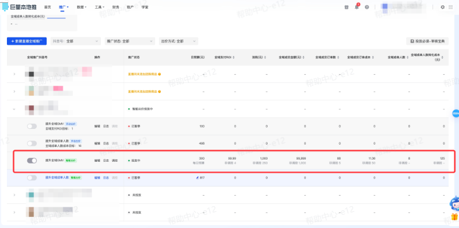Click the 11.36 订单成本 value

click(372, 158)
